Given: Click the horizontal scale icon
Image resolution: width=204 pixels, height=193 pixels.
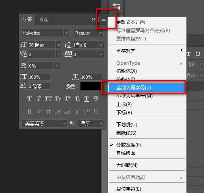Looking at the screenshot, I should (x=75, y=77).
